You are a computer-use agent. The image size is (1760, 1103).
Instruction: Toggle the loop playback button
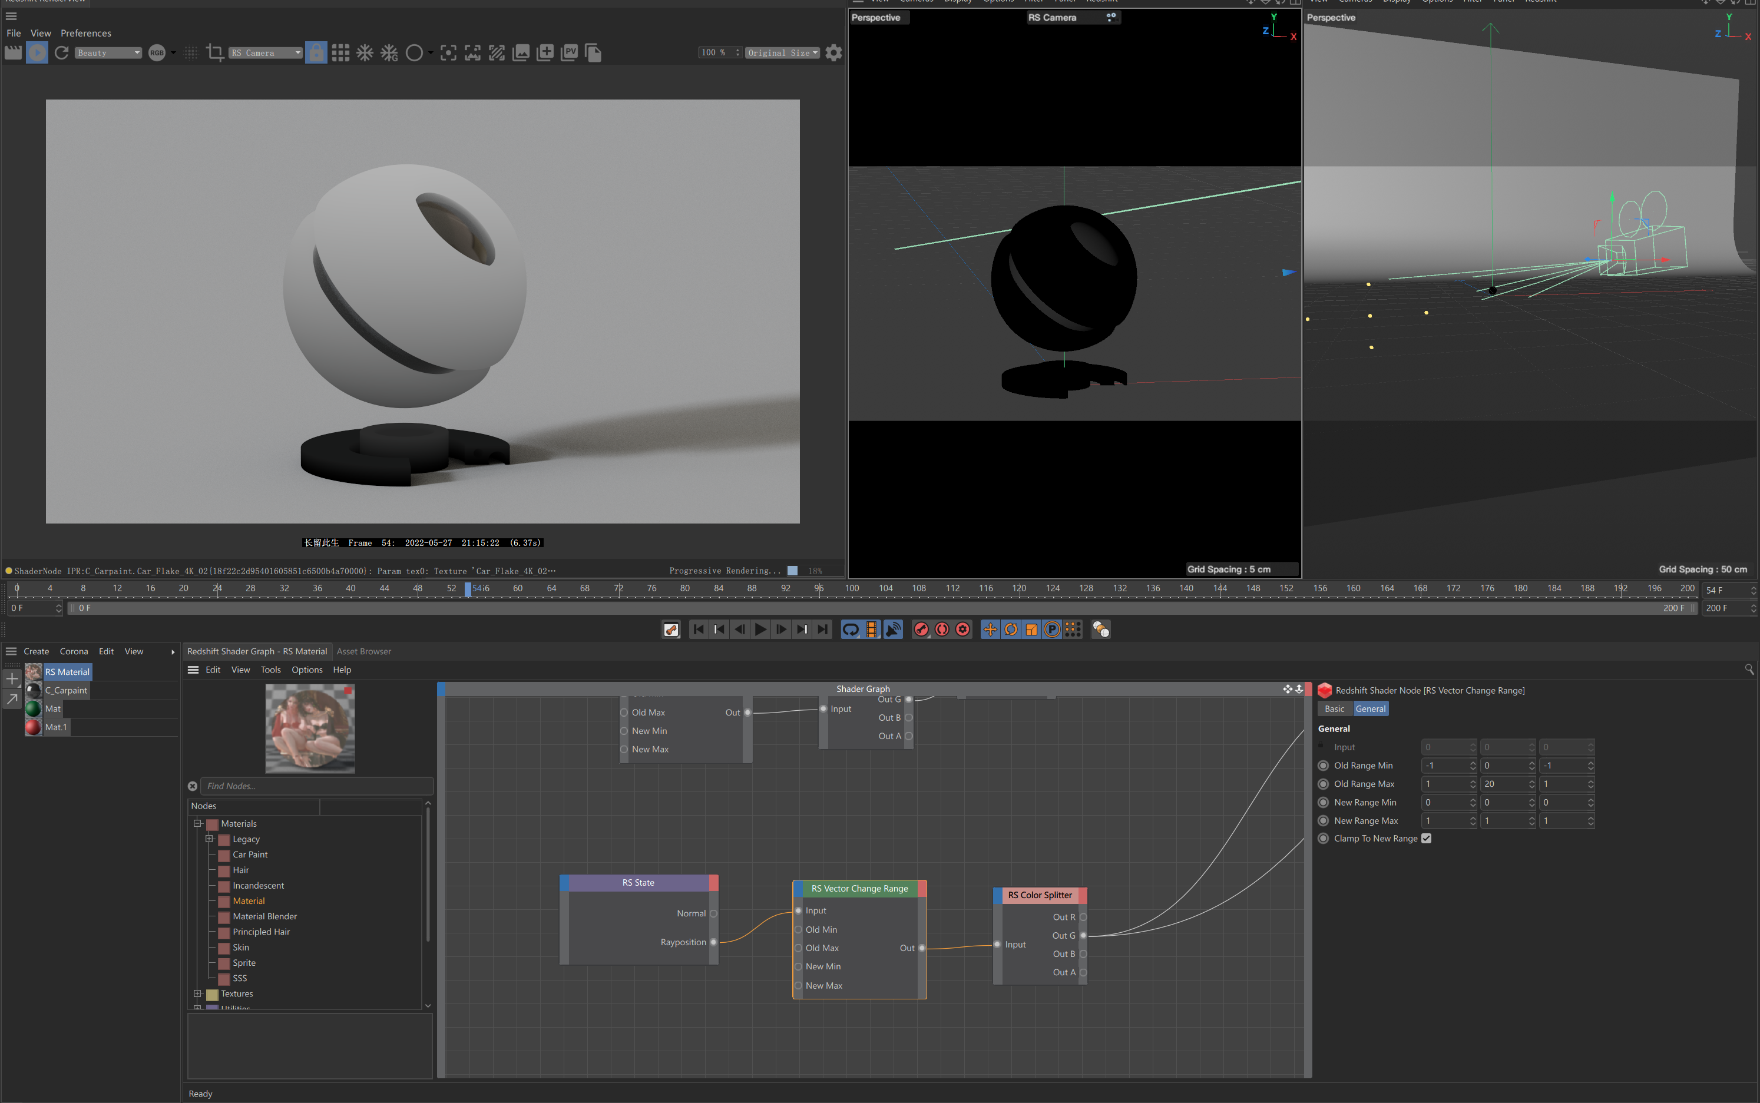pyautogui.click(x=851, y=630)
